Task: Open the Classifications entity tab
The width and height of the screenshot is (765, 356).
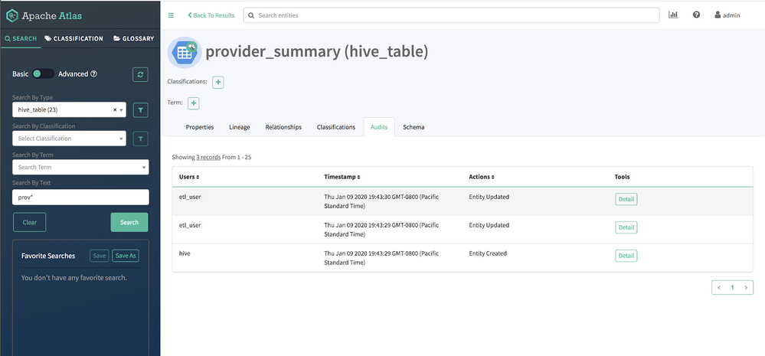Action: [x=336, y=127]
